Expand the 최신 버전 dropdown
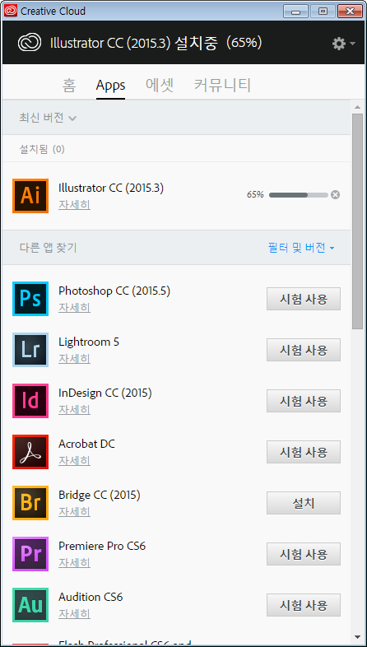The image size is (367, 647). point(48,118)
